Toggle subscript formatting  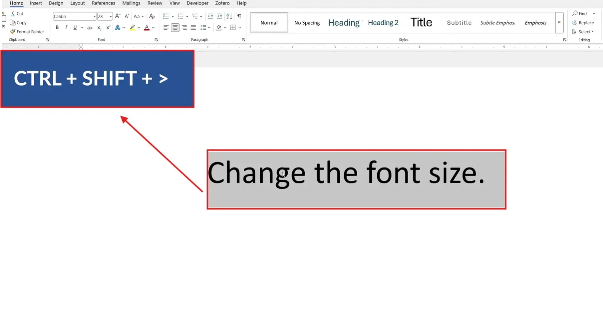coord(99,28)
